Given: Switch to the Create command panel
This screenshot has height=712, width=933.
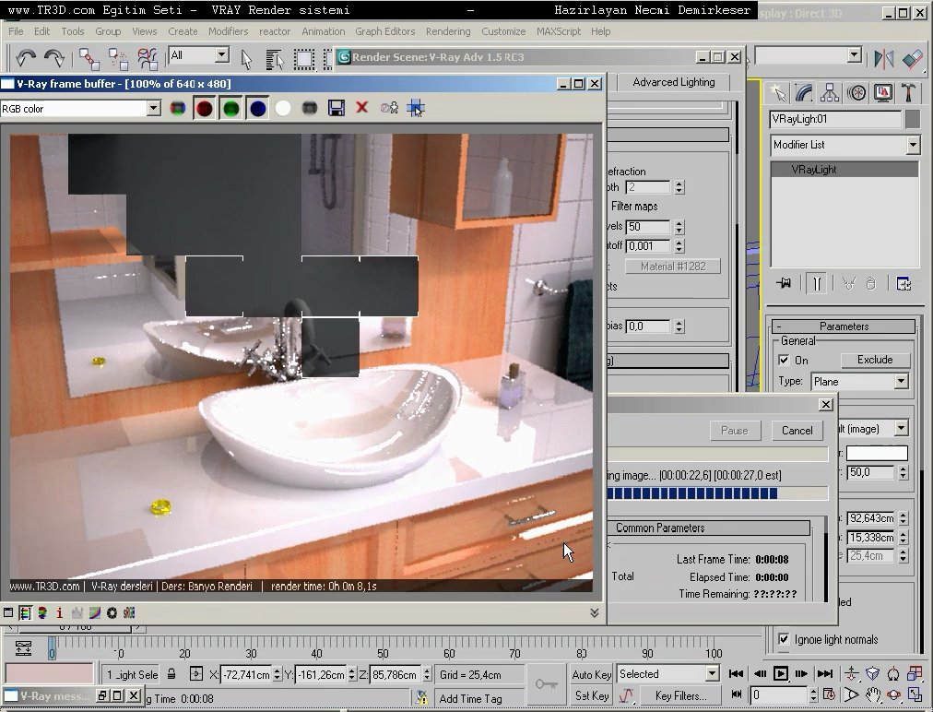Looking at the screenshot, I should click(777, 92).
